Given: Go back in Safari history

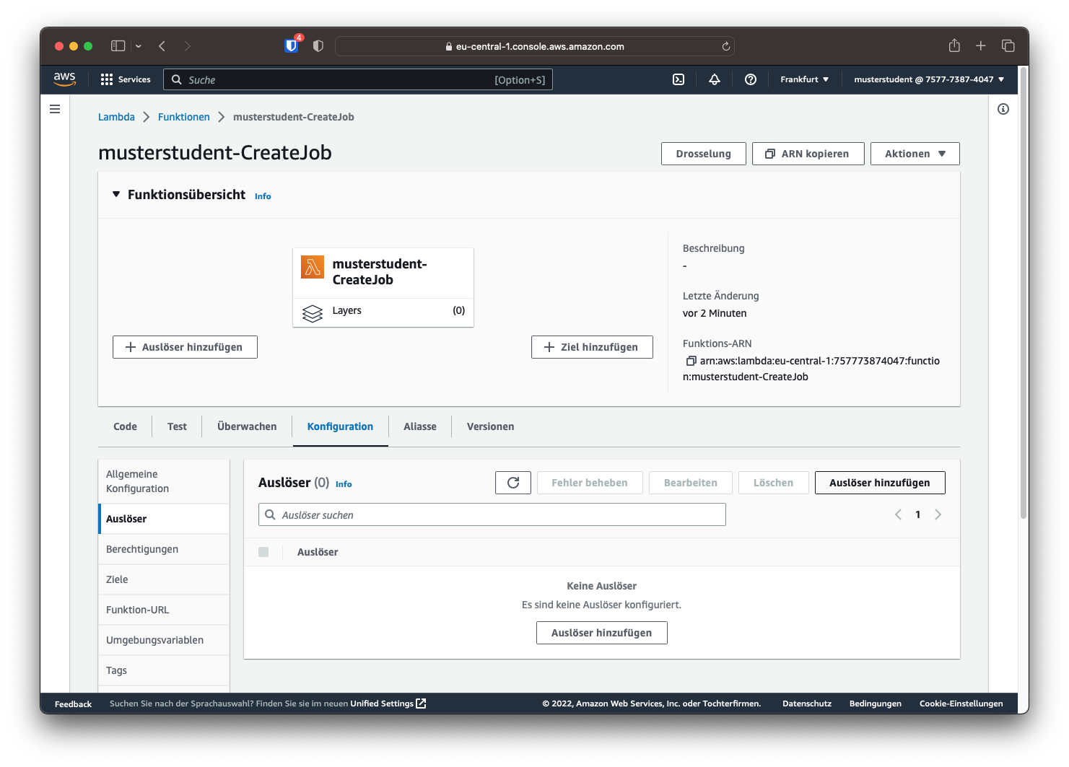Looking at the screenshot, I should 162,45.
